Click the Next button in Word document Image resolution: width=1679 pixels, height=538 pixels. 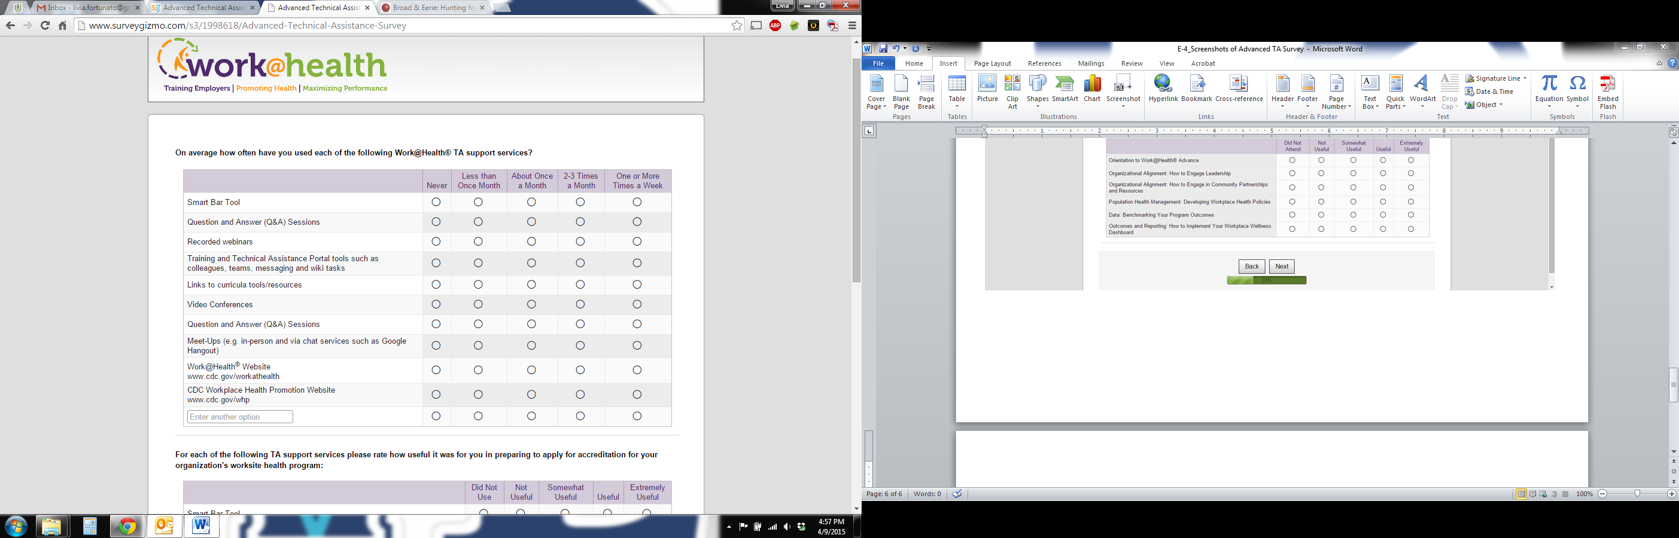click(1282, 267)
